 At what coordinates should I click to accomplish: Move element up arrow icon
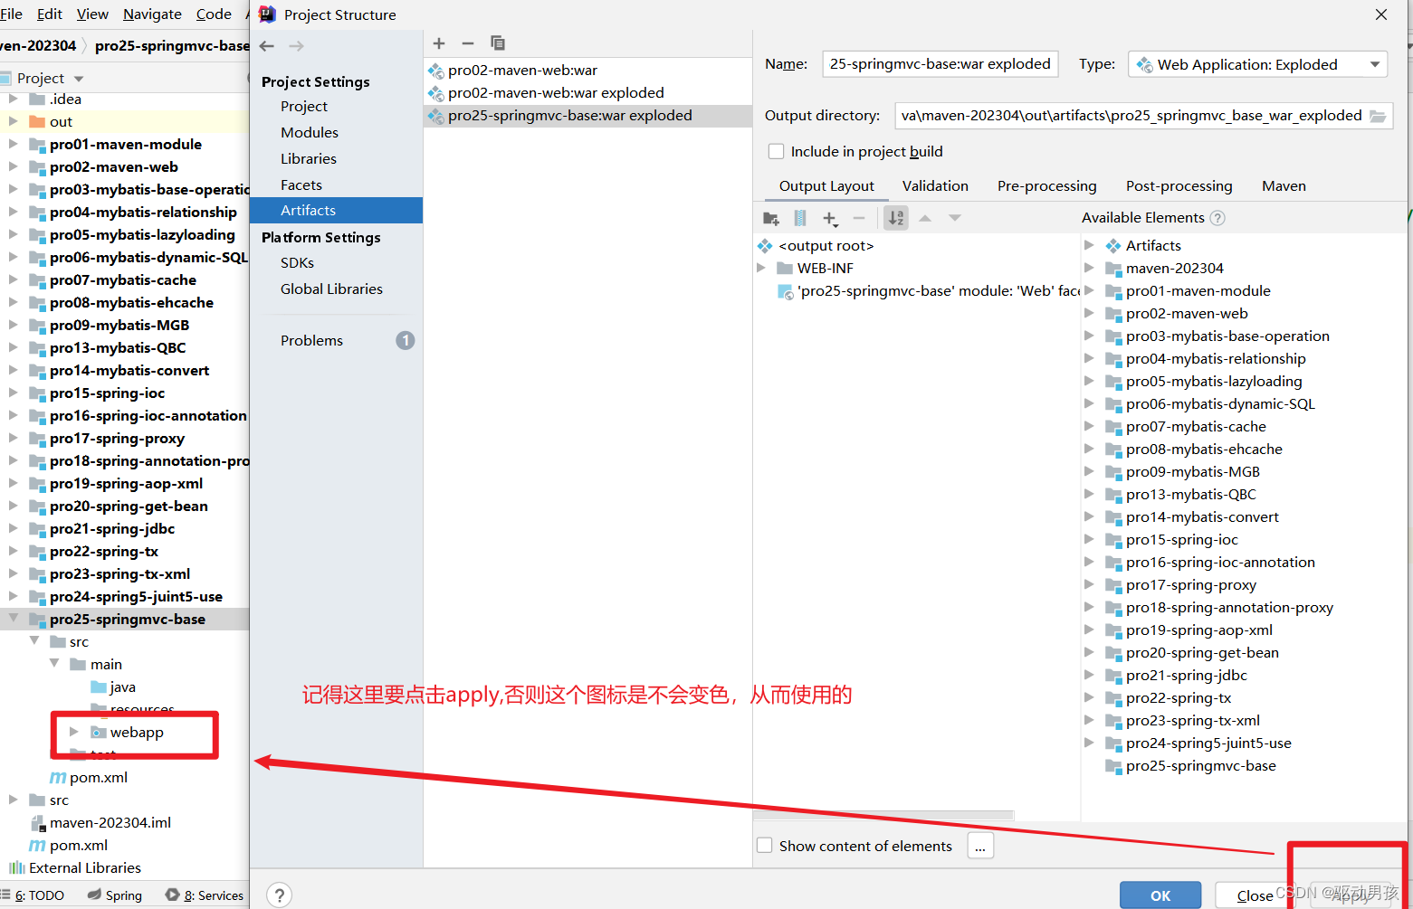(925, 218)
